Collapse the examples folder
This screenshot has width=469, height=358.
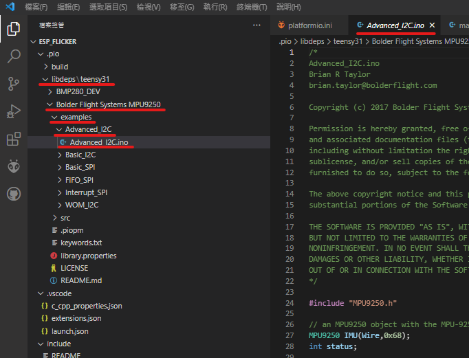click(54, 117)
